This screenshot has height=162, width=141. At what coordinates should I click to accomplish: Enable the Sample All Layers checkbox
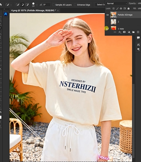[x=53, y=5]
